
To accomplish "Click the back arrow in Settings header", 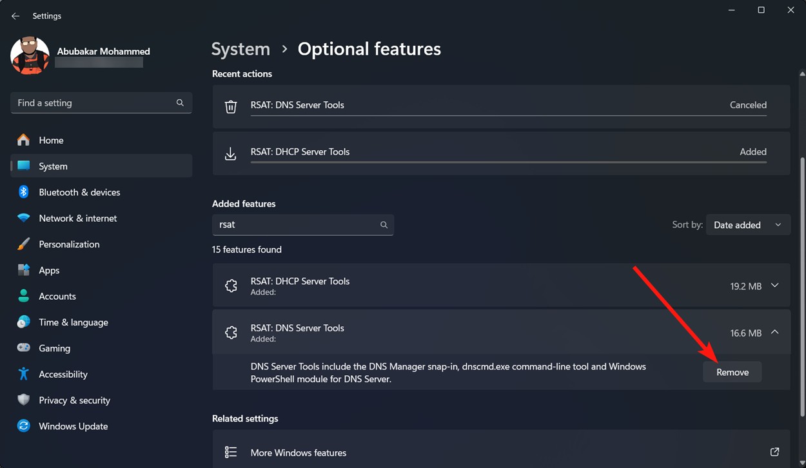I will [15, 16].
